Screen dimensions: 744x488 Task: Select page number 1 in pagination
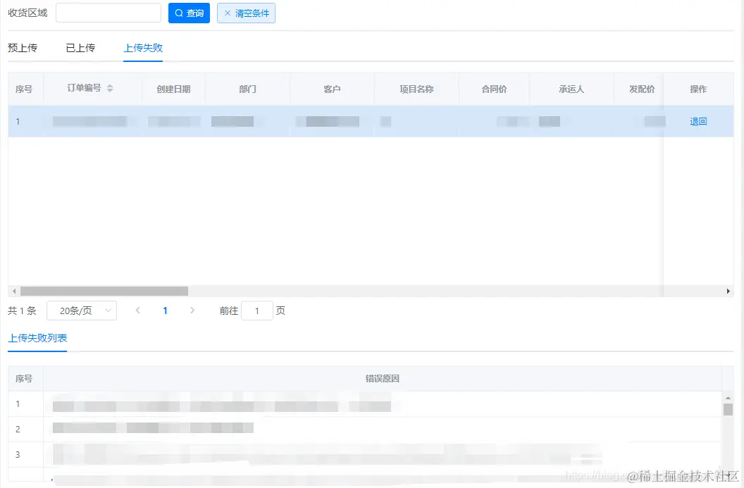(165, 311)
